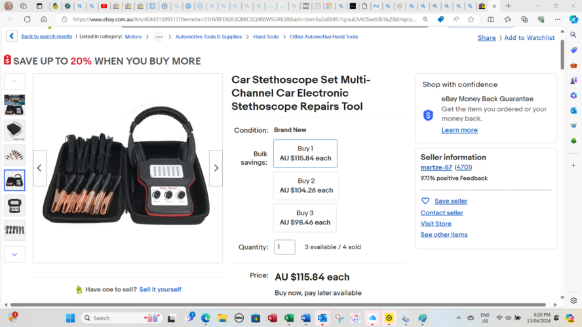Open a new browser tab
The image size is (582, 327).
pos(508,6)
